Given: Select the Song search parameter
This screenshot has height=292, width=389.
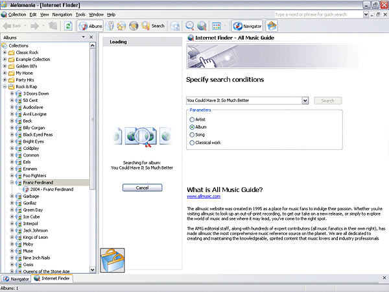Looking at the screenshot, I should click(192, 134).
